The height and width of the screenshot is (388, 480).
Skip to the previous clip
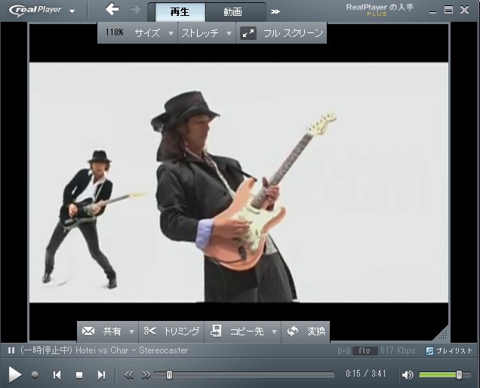(57, 375)
